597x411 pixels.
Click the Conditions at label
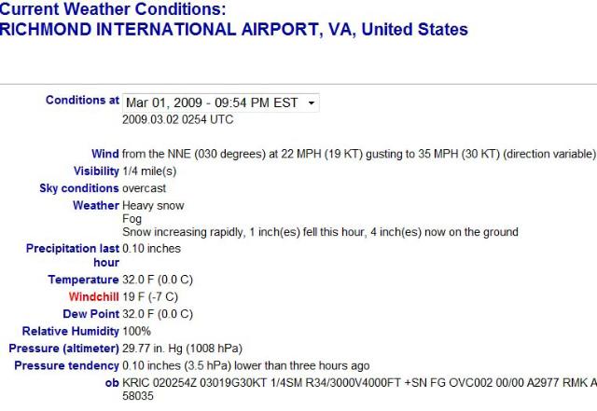(x=82, y=101)
